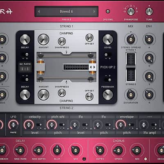Open the velocity modulation source dropdown
This screenshot has width=164, height=164.
(35, 117)
